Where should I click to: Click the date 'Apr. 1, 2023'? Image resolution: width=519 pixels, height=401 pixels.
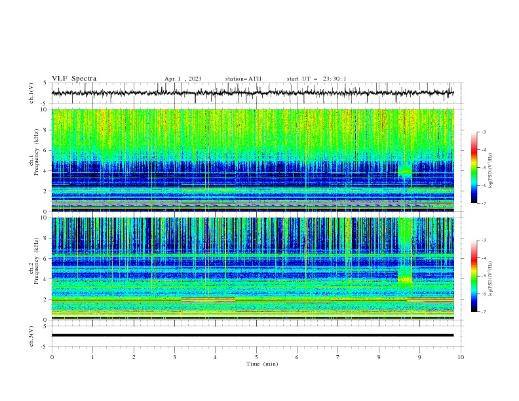(x=183, y=79)
